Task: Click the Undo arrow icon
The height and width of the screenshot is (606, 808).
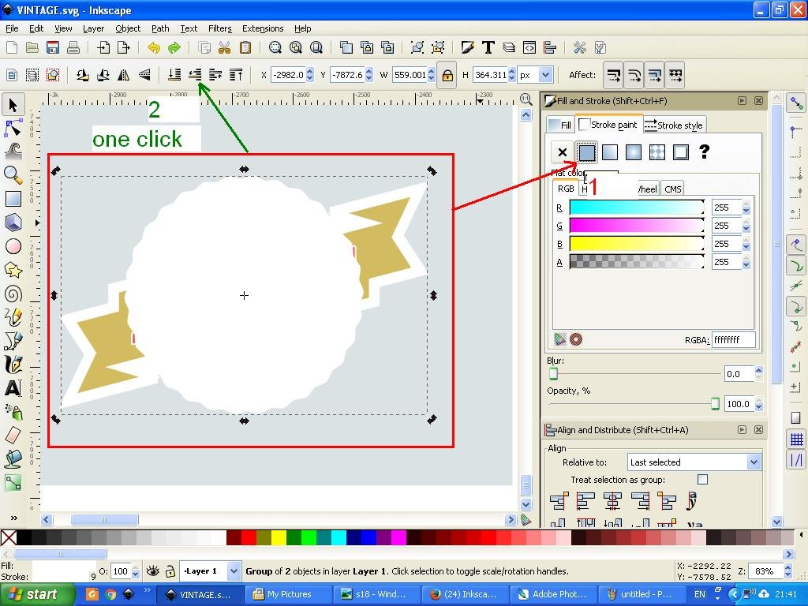Action: coord(154,48)
